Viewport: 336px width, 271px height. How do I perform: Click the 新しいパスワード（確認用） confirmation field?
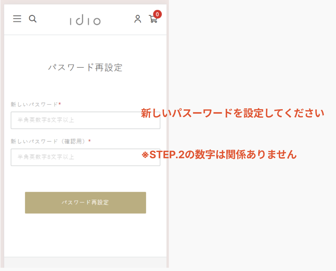coord(86,157)
